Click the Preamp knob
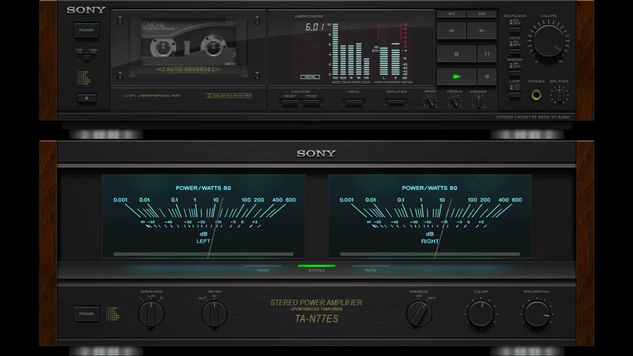The width and height of the screenshot is (633, 356). coord(478,101)
